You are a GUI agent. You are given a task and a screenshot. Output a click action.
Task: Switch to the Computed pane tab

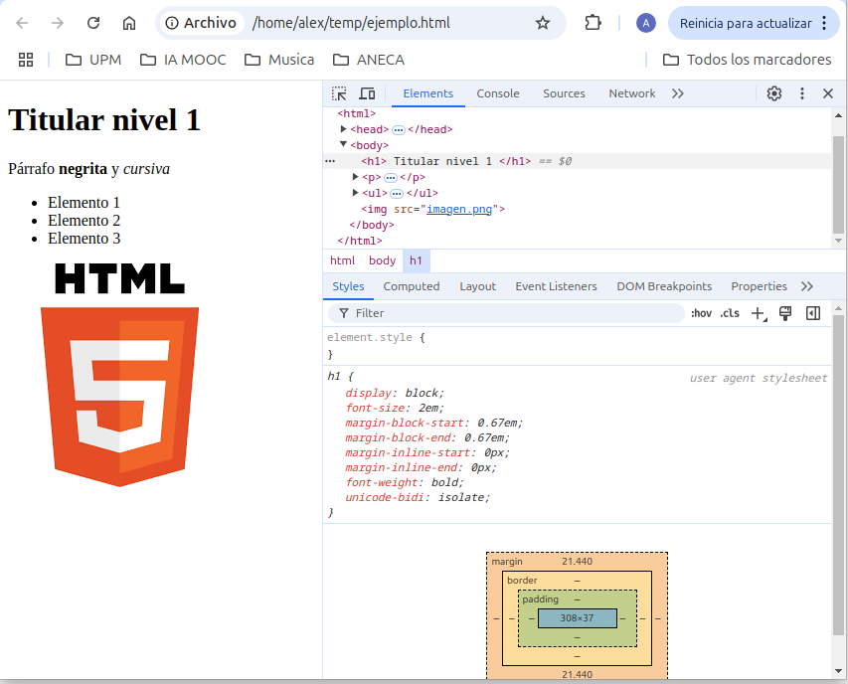pyautogui.click(x=411, y=286)
